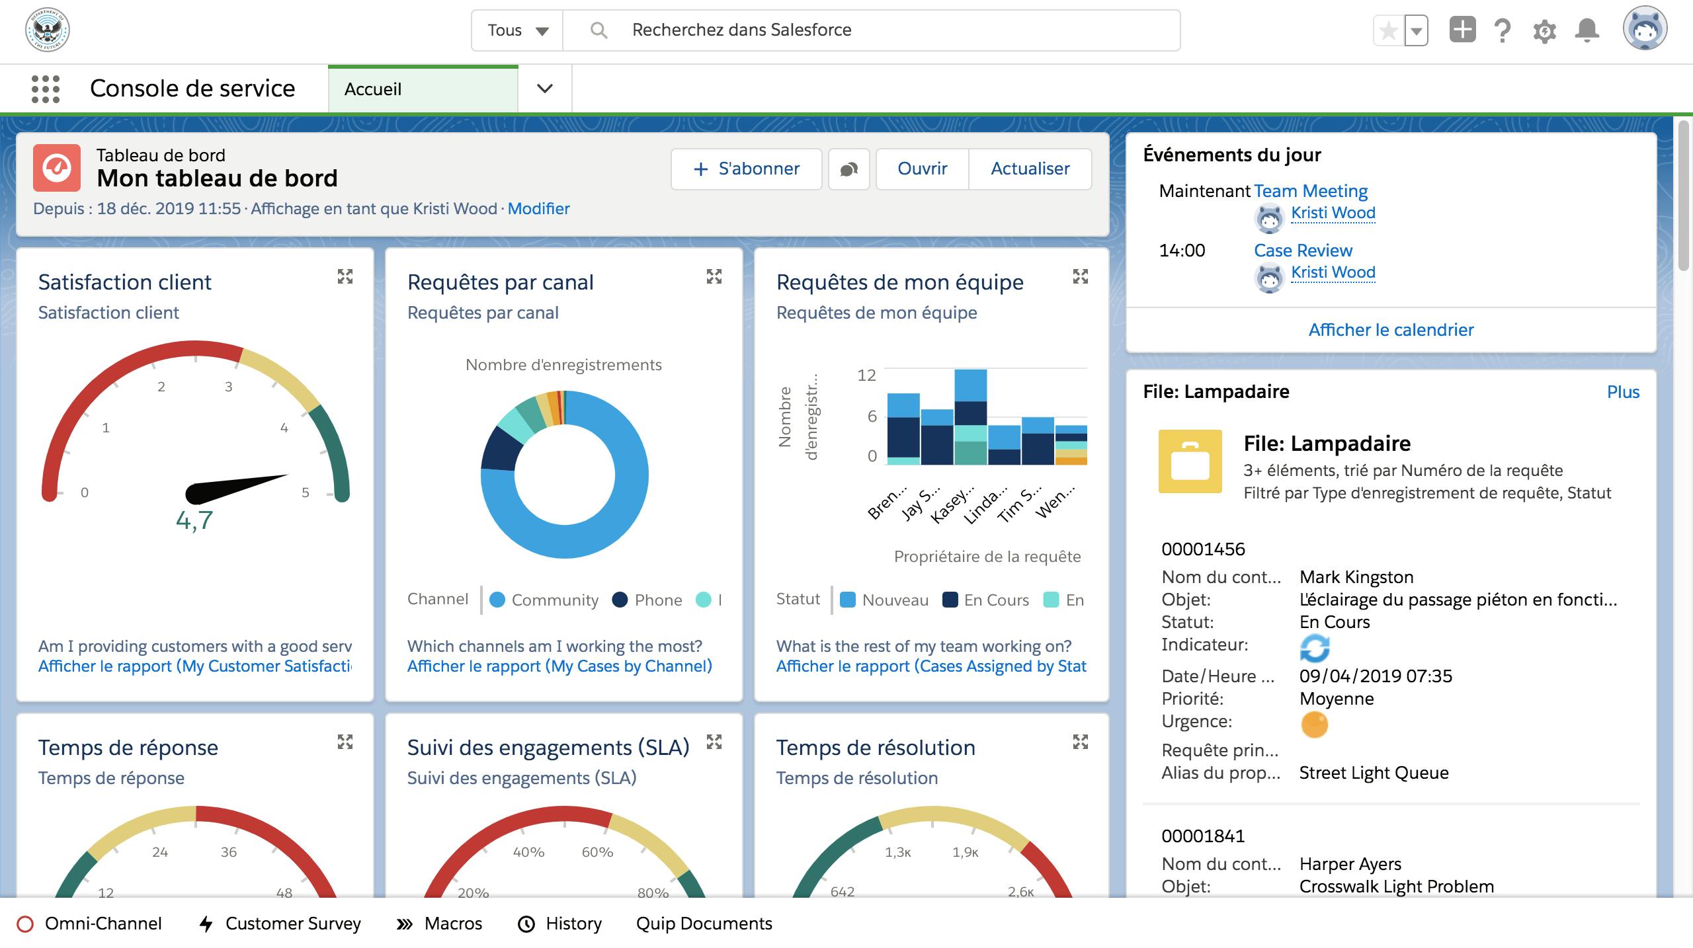This screenshot has width=1693, height=948.
Task: Select the Accueil tab
Action: tap(423, 89)
